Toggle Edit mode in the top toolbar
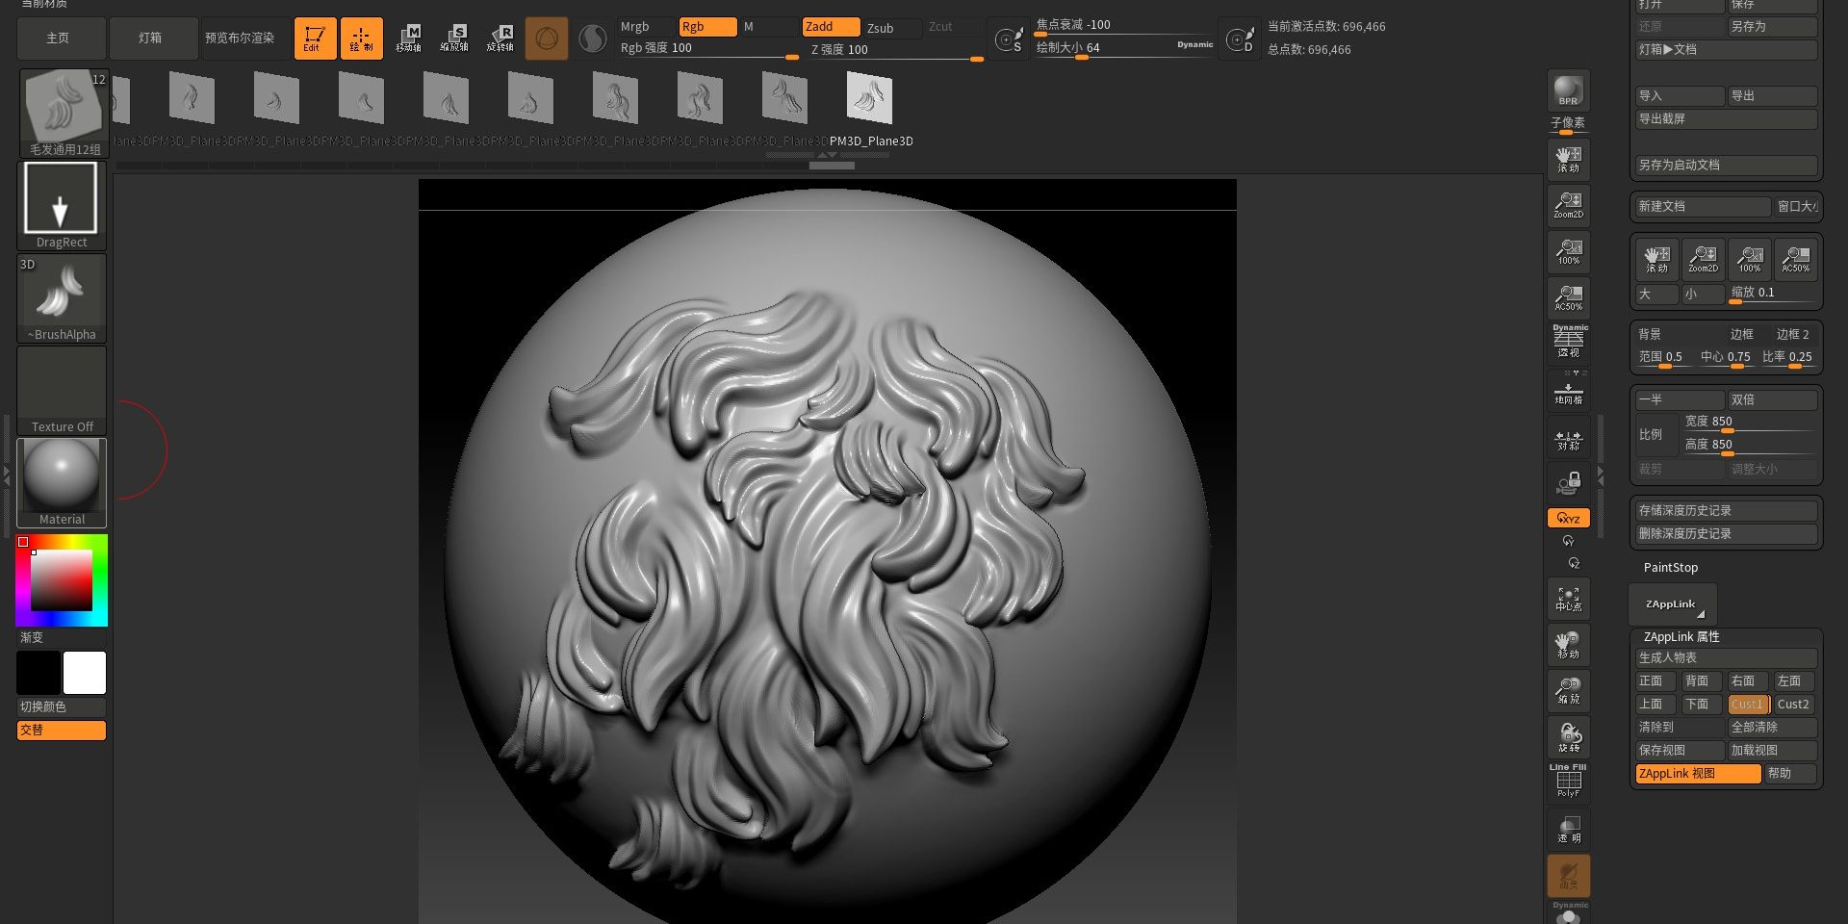The image size is (1848, 924). (315, 38)
